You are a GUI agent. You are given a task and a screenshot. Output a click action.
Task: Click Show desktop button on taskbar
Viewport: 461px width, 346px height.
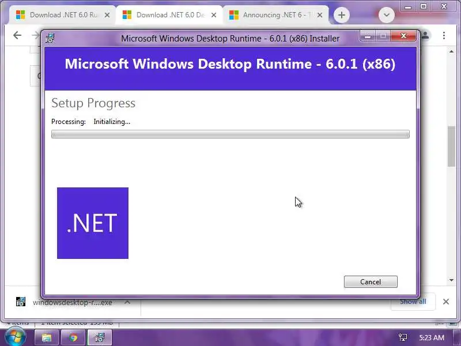point(456,337)
